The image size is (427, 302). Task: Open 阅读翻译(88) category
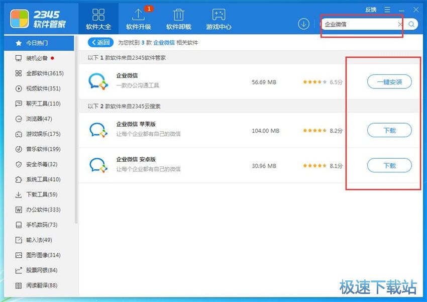tap(39, 285)
